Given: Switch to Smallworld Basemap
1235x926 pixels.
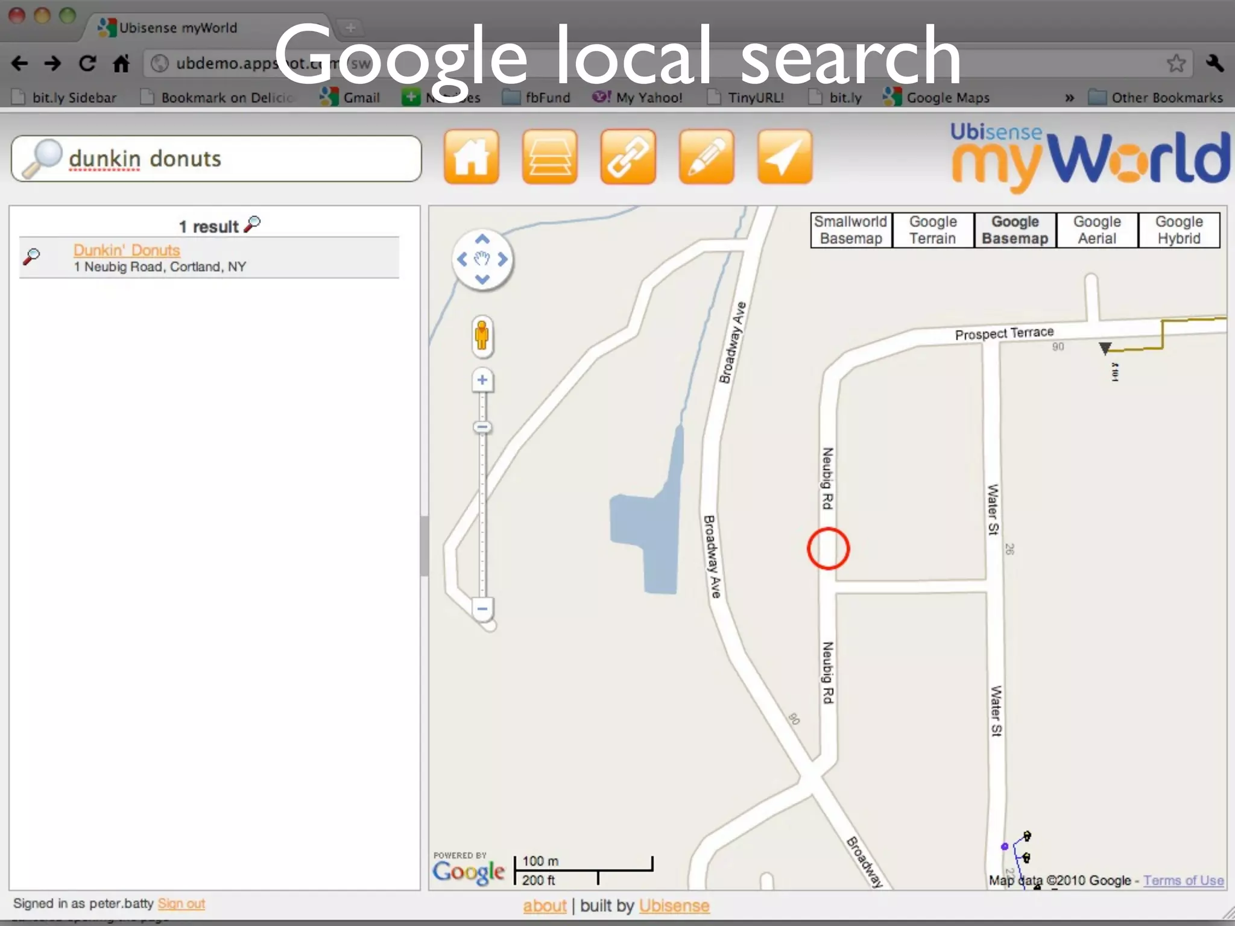Looking at the screenshot, I should 851,230.
